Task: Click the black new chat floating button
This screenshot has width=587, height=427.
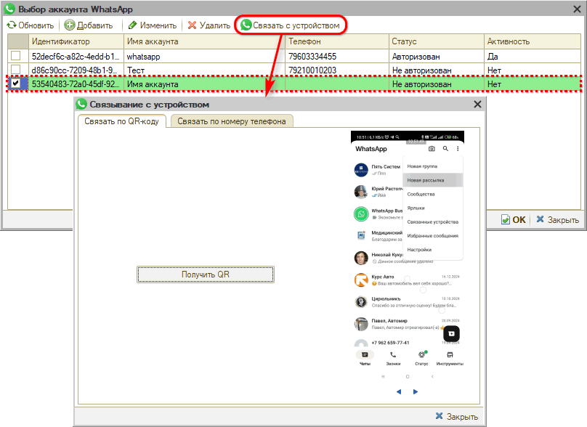Action: (451, 333)
